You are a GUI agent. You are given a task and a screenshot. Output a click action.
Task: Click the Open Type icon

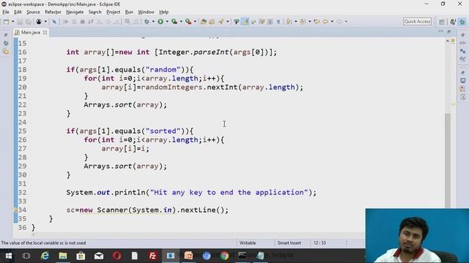(x=212, y=21)
